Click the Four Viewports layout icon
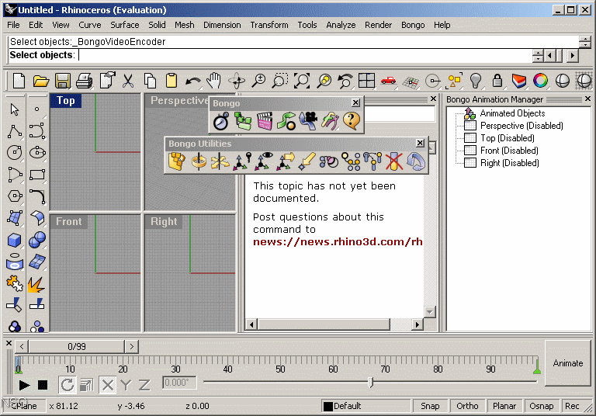 coord(367,81)
